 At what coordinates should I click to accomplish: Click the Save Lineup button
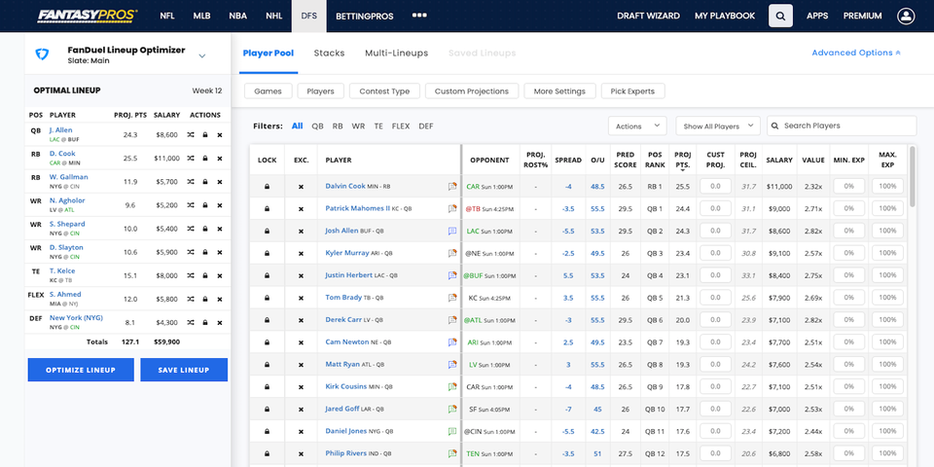pyautogui.click(x=184, y=370)
